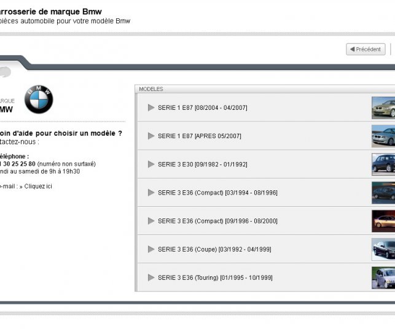This screenshot has height=329, width=395.
Task: Click arrow icon beside SERIE 3 E36 Coupe
Action: point(151,249)
